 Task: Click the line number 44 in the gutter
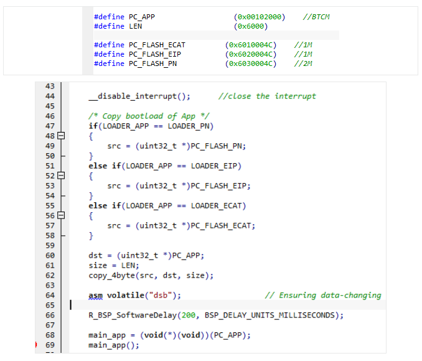50,96
